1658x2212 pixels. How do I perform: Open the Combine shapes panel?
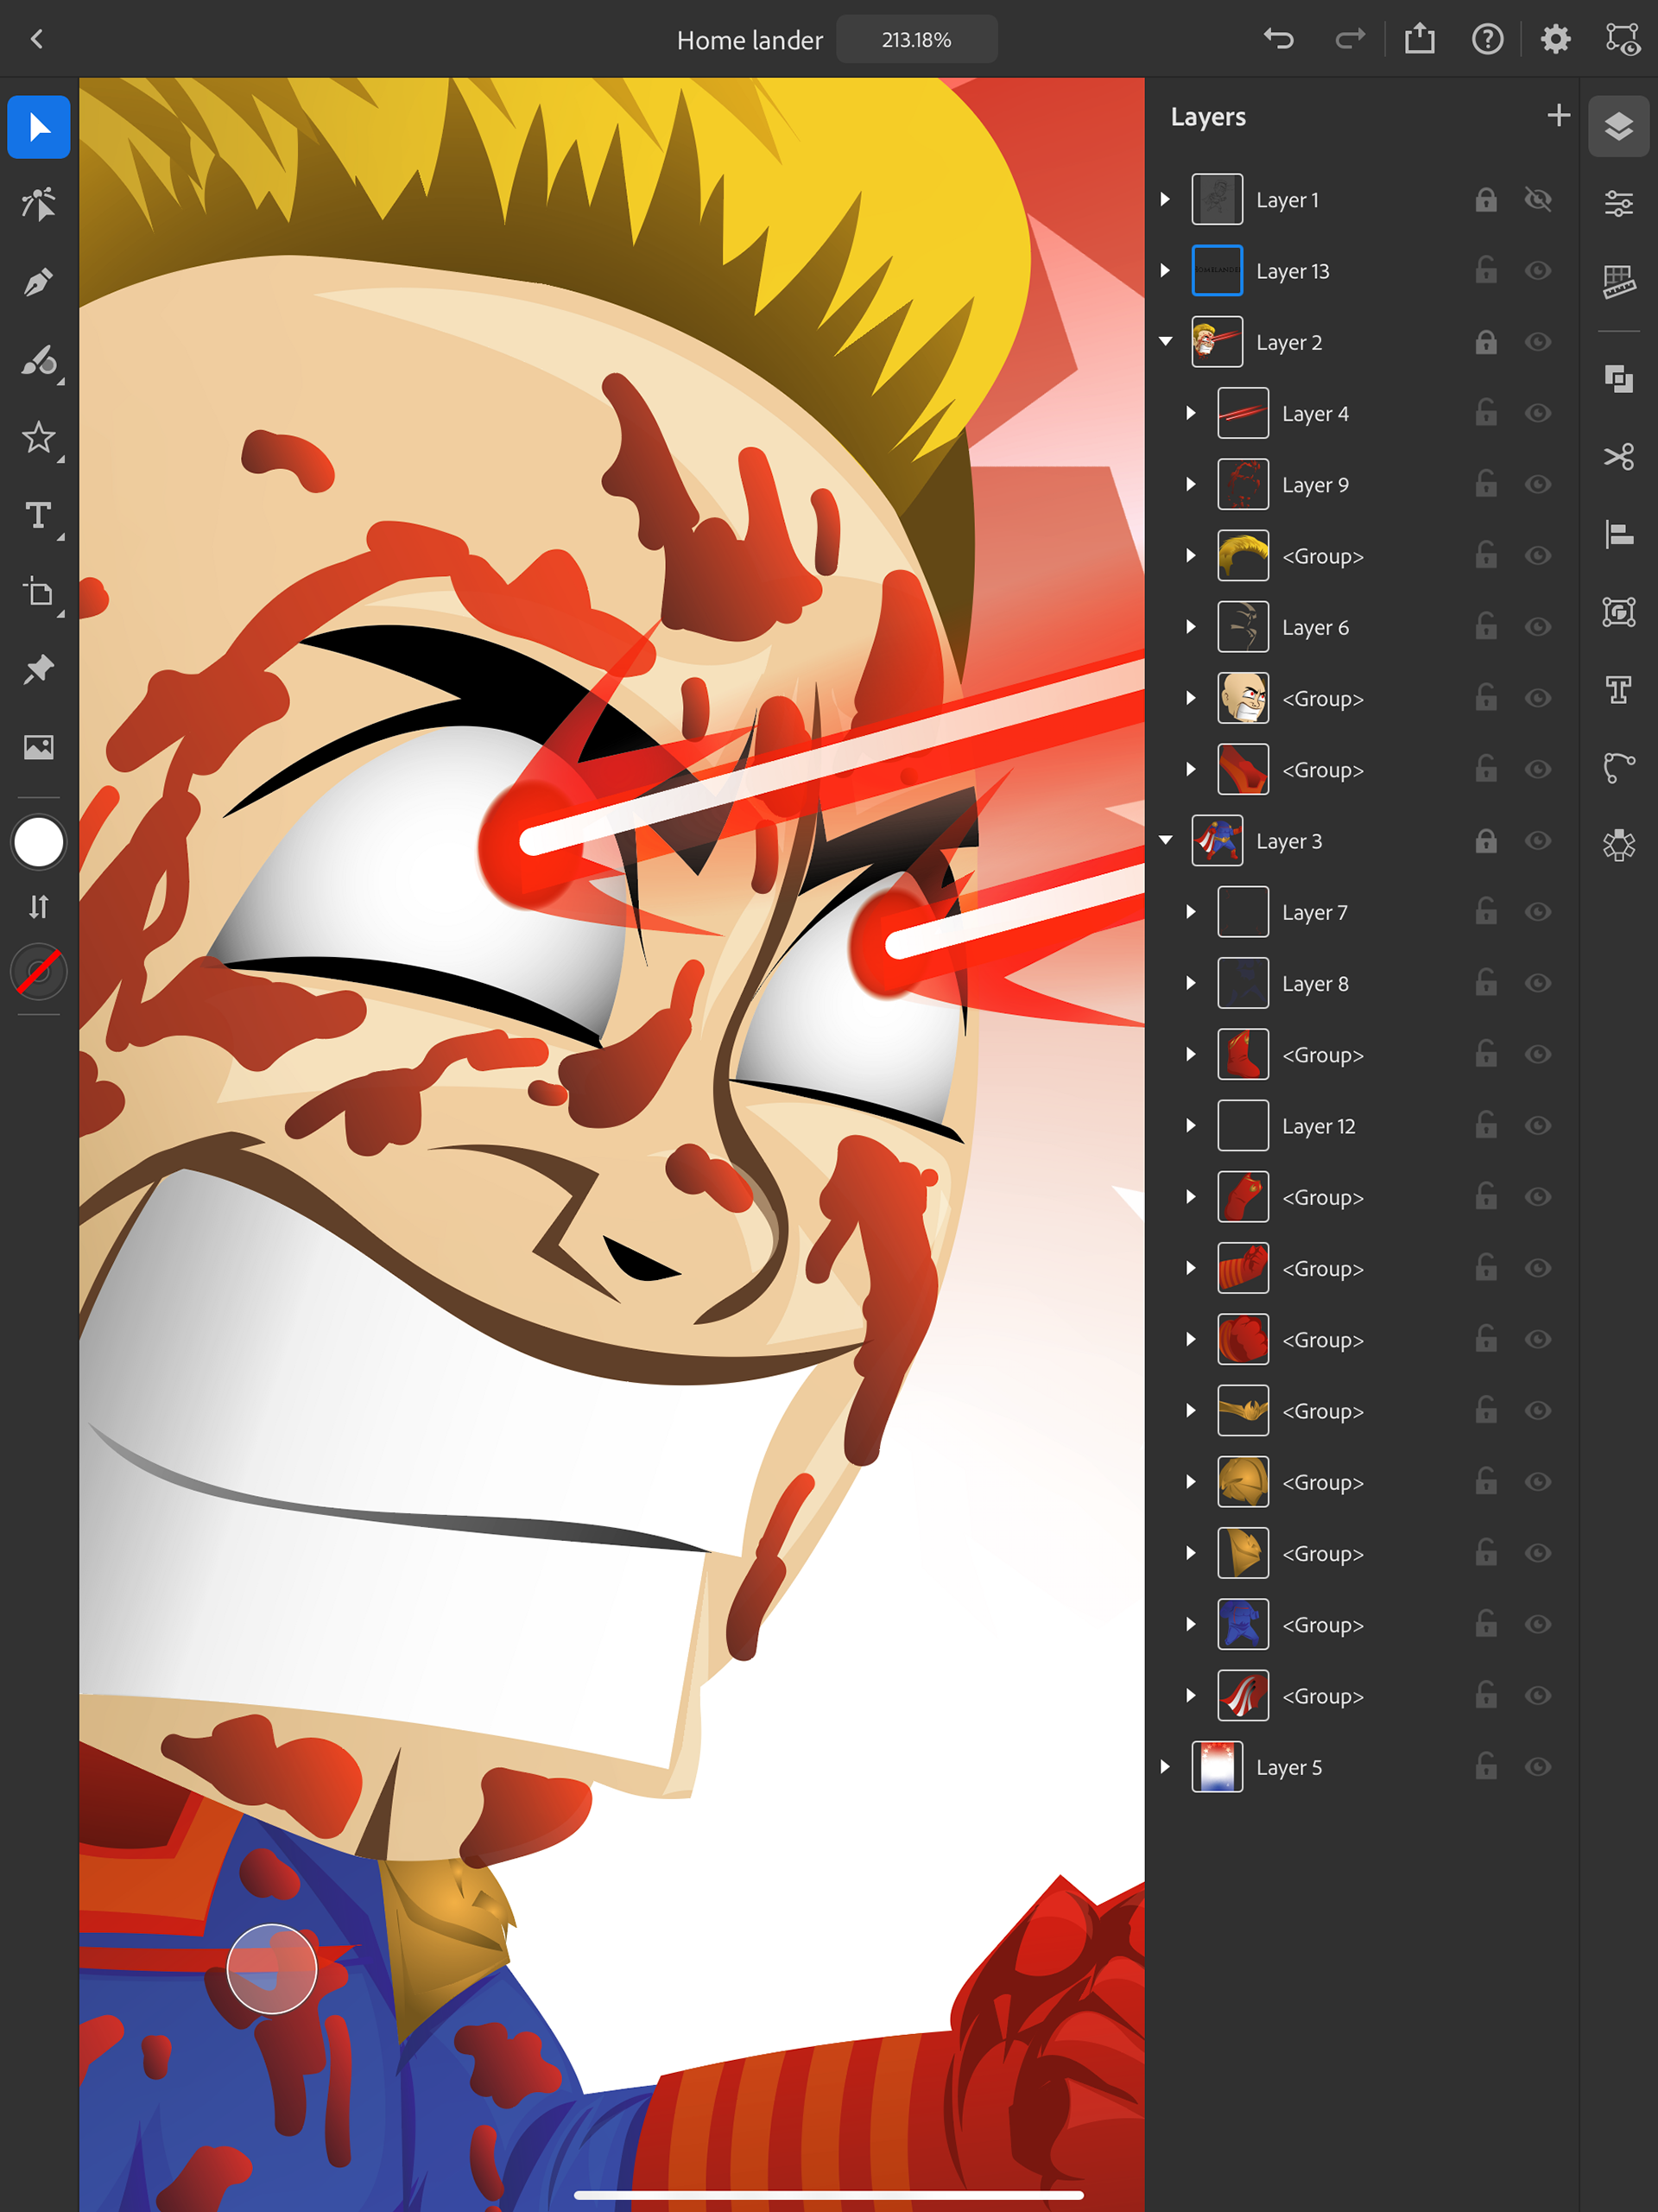(1618, 379)
